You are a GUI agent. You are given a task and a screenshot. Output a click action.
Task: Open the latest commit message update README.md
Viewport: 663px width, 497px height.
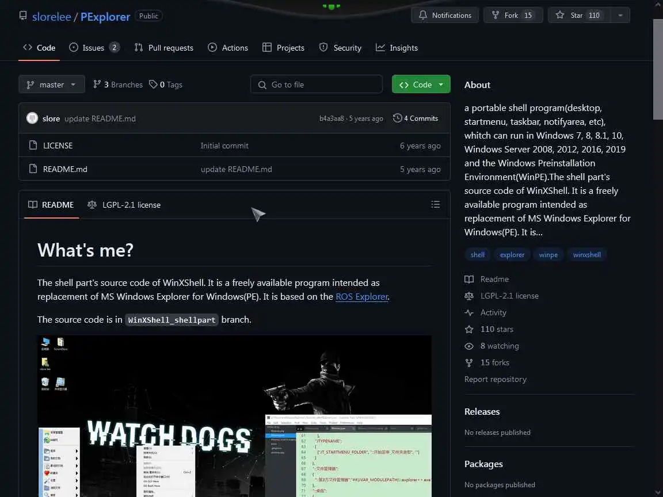100,118
